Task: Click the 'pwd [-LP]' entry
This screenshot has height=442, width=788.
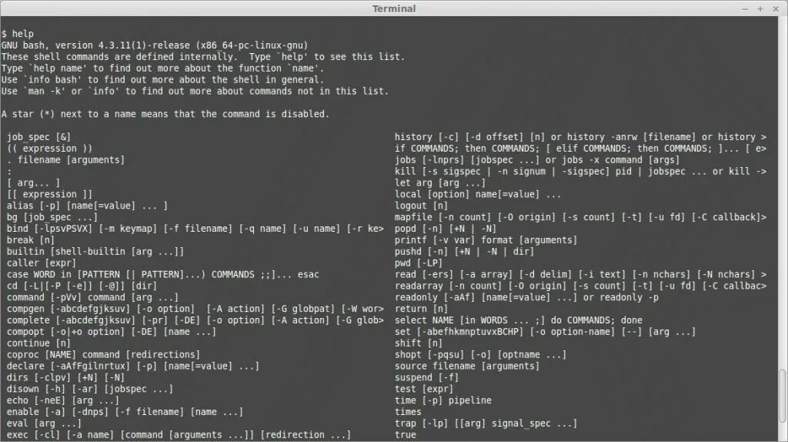Action: 418,263
